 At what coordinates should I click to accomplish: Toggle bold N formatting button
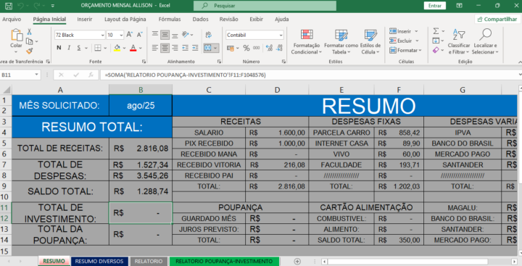click(59, 48)
